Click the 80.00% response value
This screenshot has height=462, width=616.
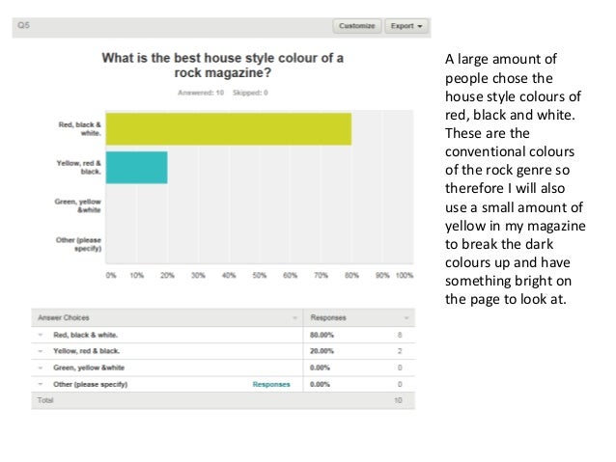pos(322,335)
